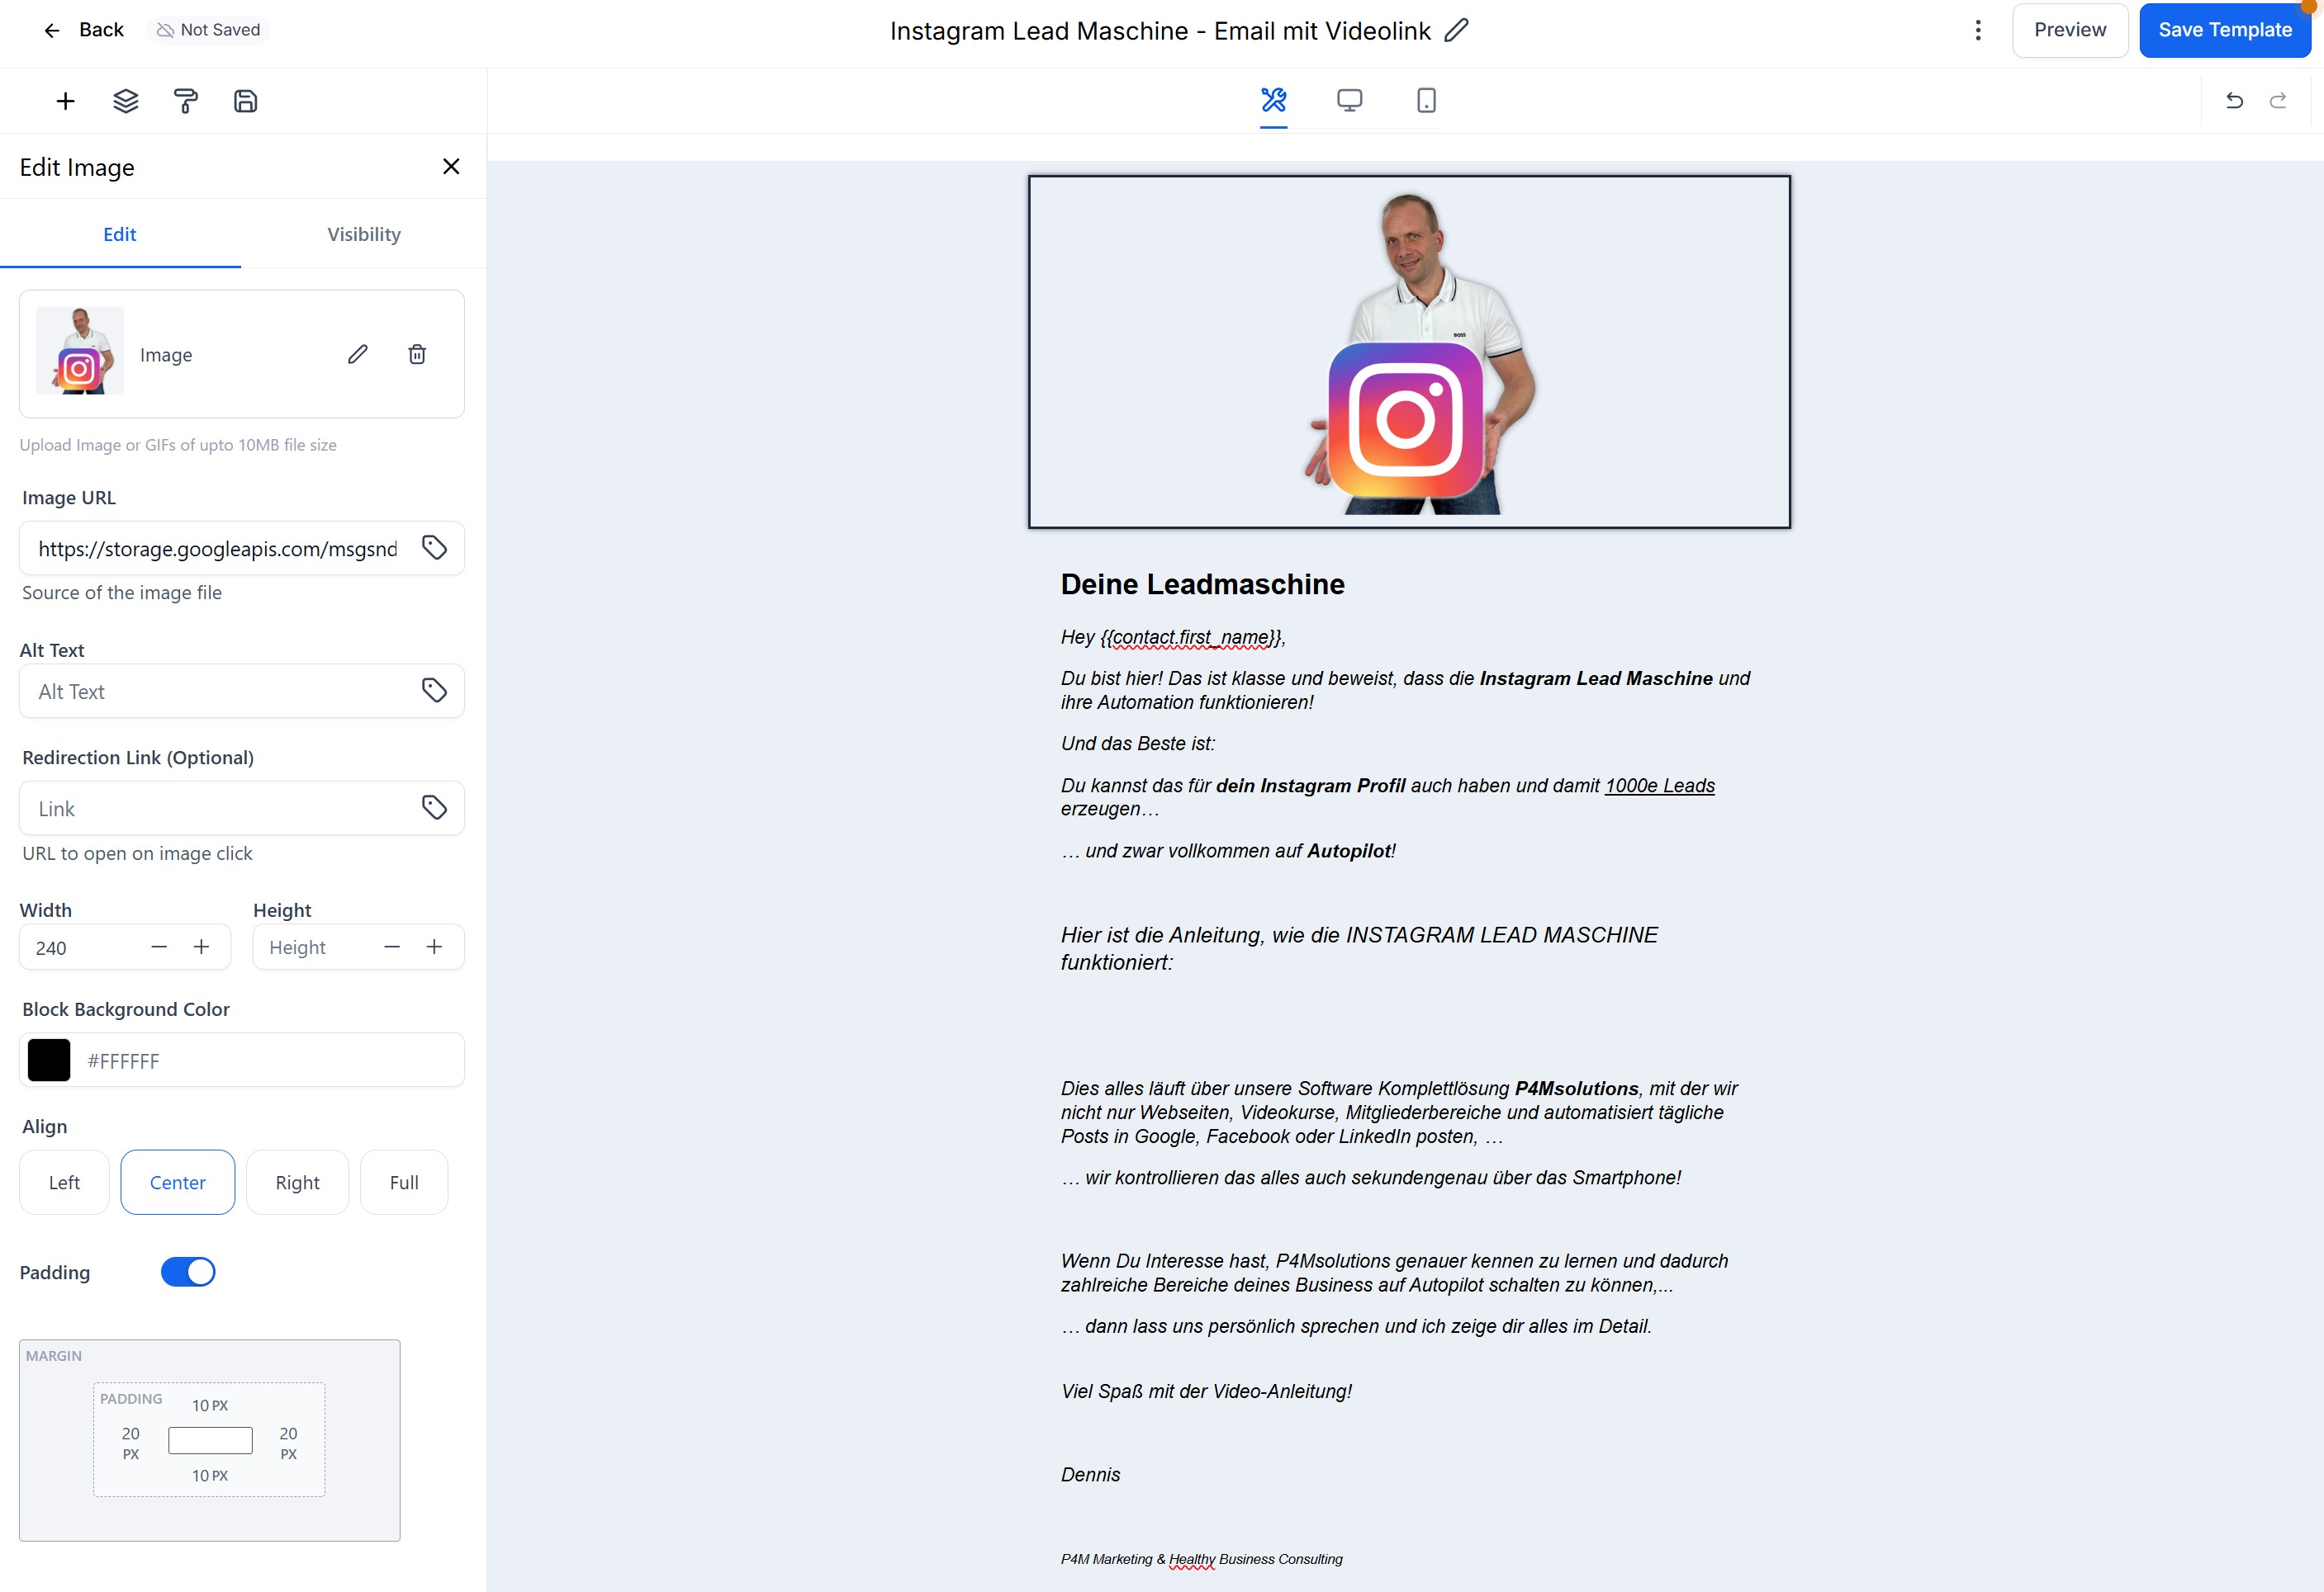Open the layers panel icon
The height and width of the screenshot is (1592, 2324).
click(125, 101)
